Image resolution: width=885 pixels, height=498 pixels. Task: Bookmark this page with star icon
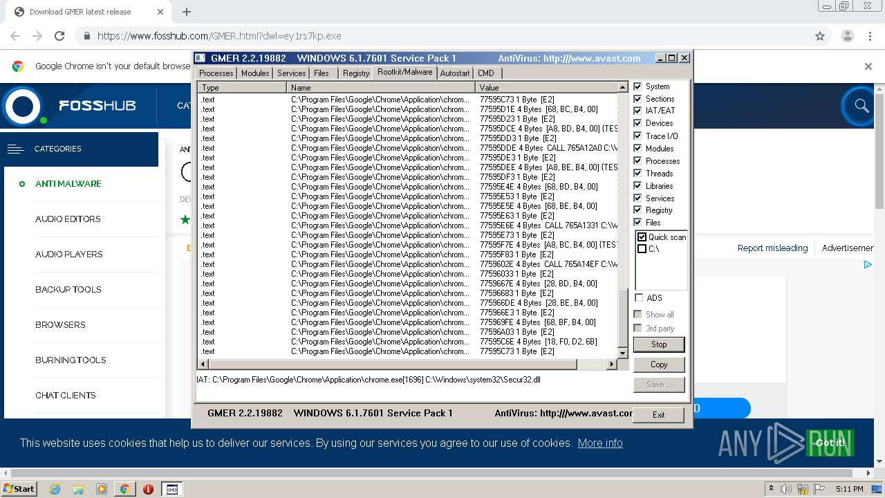click(820, 36)
